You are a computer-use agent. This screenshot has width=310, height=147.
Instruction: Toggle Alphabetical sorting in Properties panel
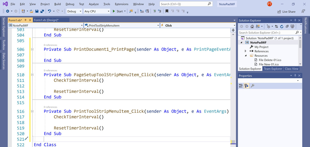(x=246, y=85)
